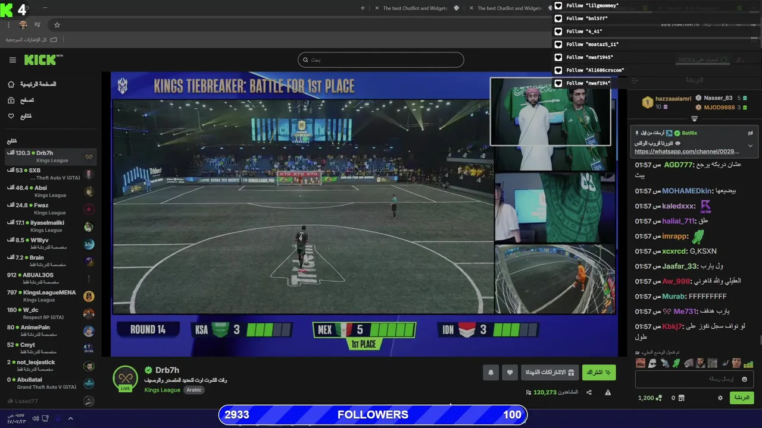The width and height of the screenshot is (762, 428).
Task: Click chat username kaledxxx
Action: click(679, 206)
